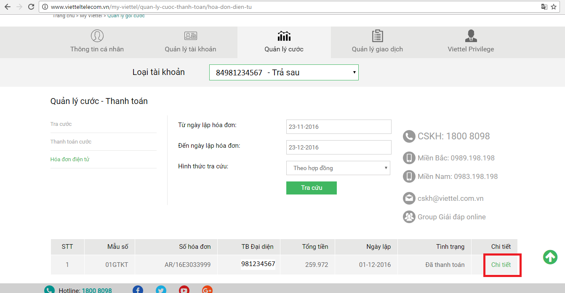Click the Quản lý cước chart icon
The height and width of the screenshot is (293, 565).
point(284,36)
